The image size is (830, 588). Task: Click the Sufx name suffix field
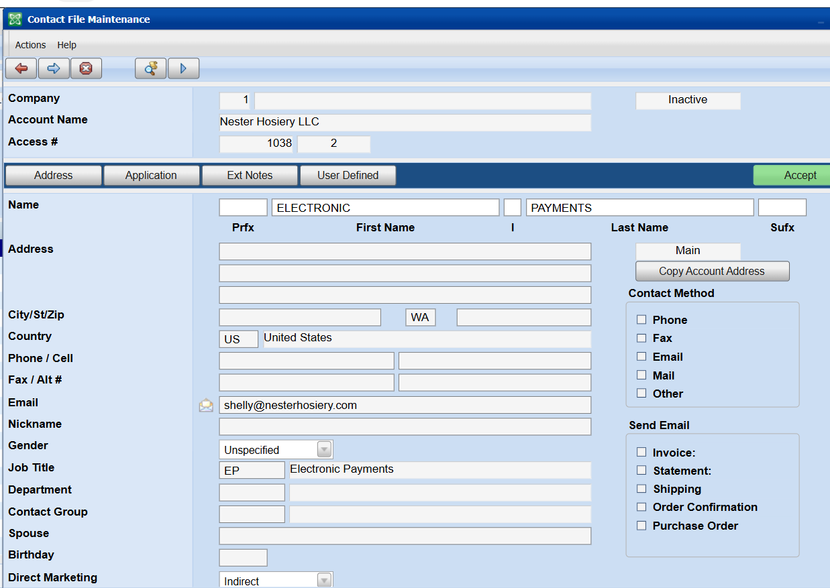point(782,208)
